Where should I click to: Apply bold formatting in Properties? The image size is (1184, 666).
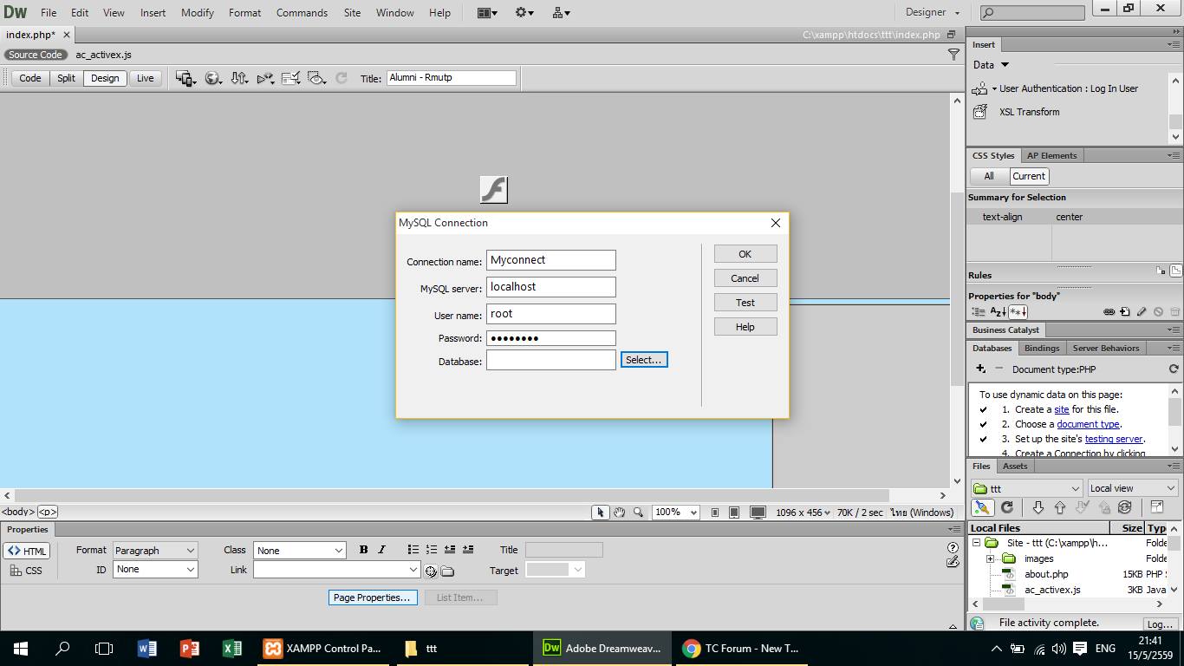(363, 550)
